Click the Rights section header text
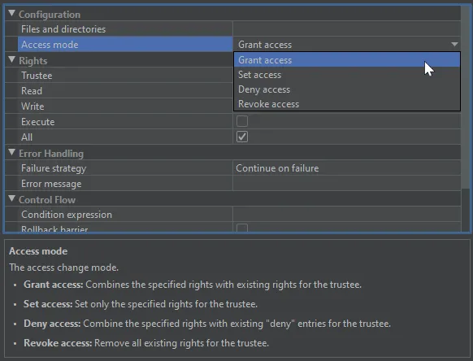473x361 pixels. click(x=33, y=61)
